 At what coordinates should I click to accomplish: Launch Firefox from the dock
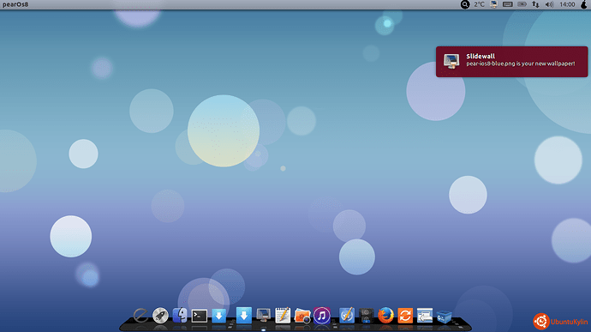tap(385, 316)
